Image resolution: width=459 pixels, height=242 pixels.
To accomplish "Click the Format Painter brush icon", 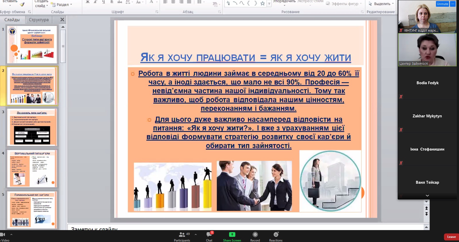I will (22, 4).
